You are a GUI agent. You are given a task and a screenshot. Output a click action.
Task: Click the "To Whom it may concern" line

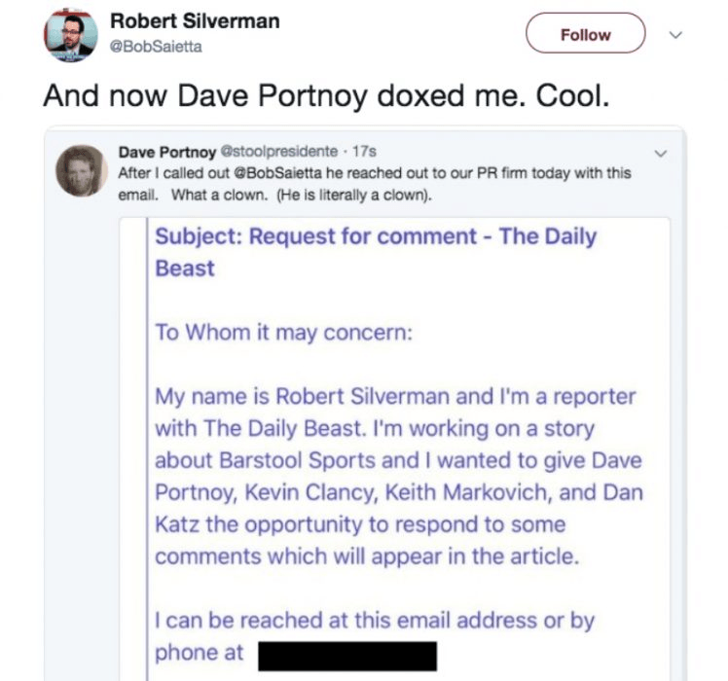(x=284, y=332)
